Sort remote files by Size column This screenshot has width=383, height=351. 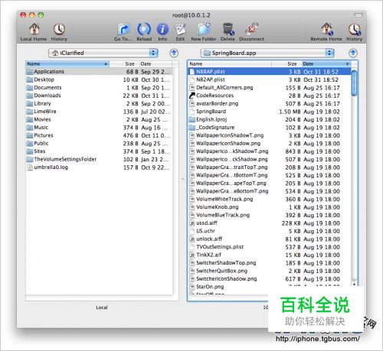[x=286, y=63]
